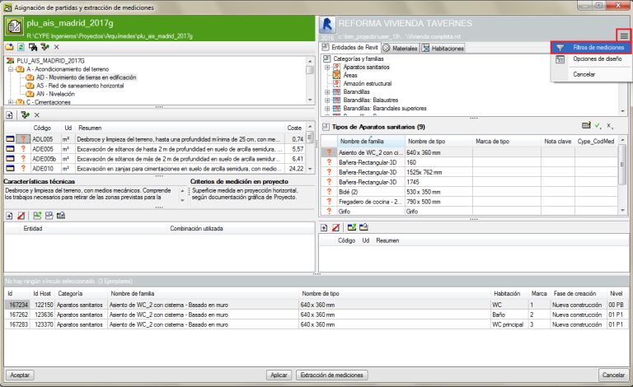Click the Revit logo icon in the project header
The image size is (633, 387).
pyautogui.click(x=327, y=26)
